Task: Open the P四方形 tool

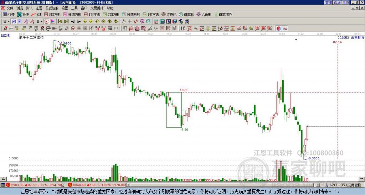Action: (52, 14)
